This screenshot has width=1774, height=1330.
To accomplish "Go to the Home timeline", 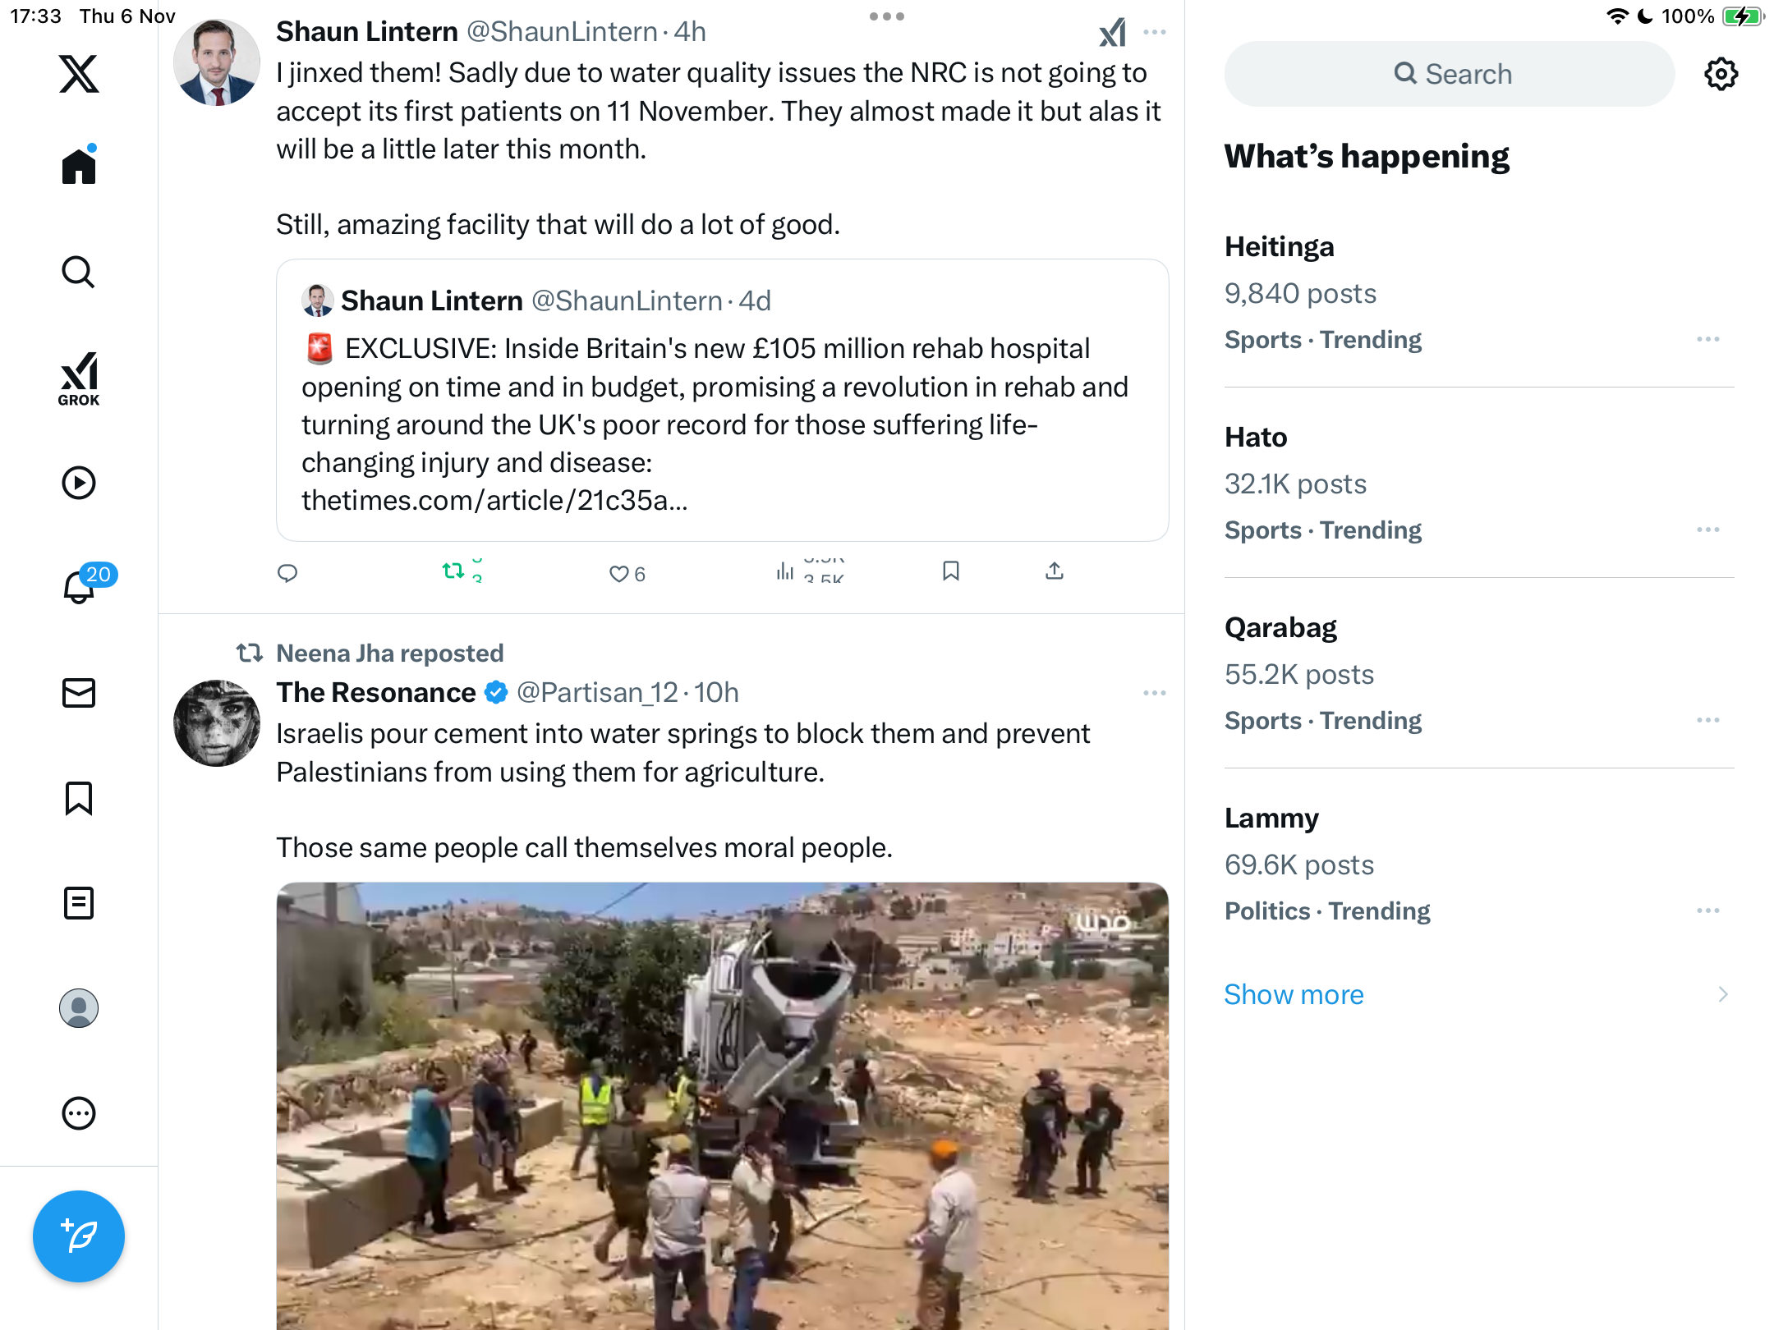I will pyautogui.click(x=79, y=167).
